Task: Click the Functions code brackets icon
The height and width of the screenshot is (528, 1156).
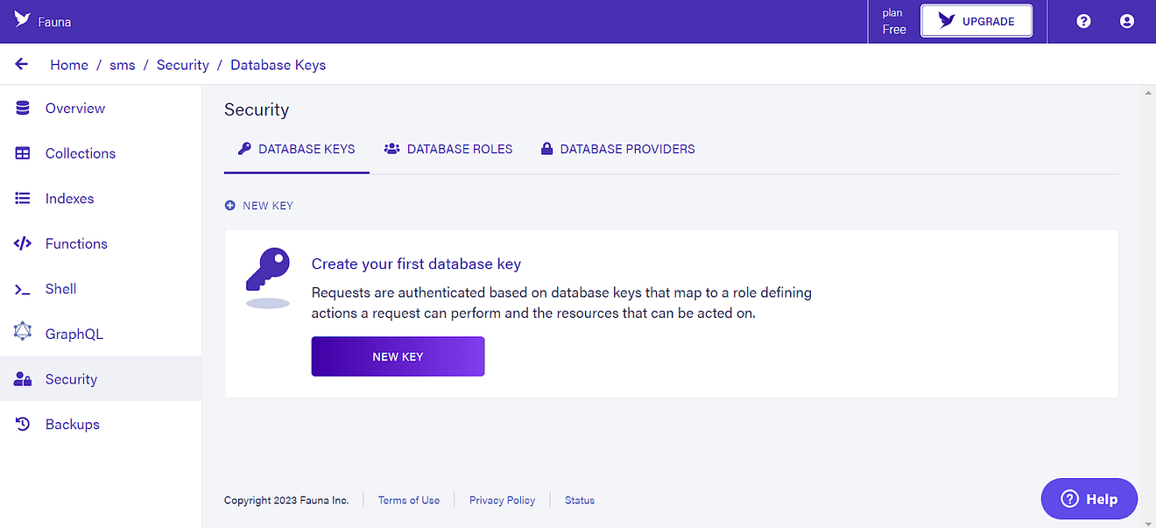Action: coord(23,243)
